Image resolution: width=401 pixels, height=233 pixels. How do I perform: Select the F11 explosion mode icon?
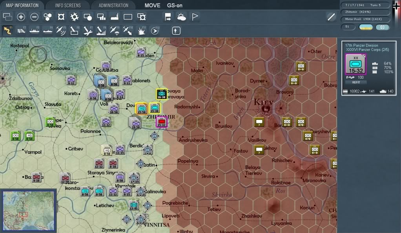click(x=141, y=31)
